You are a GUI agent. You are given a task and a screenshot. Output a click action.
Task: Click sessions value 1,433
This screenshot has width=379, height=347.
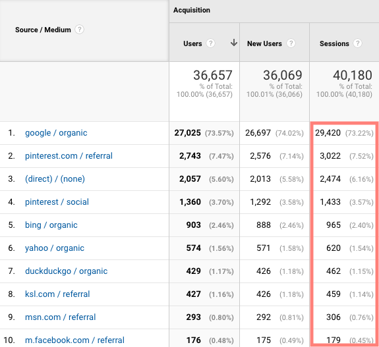click(x=330, y=202)
